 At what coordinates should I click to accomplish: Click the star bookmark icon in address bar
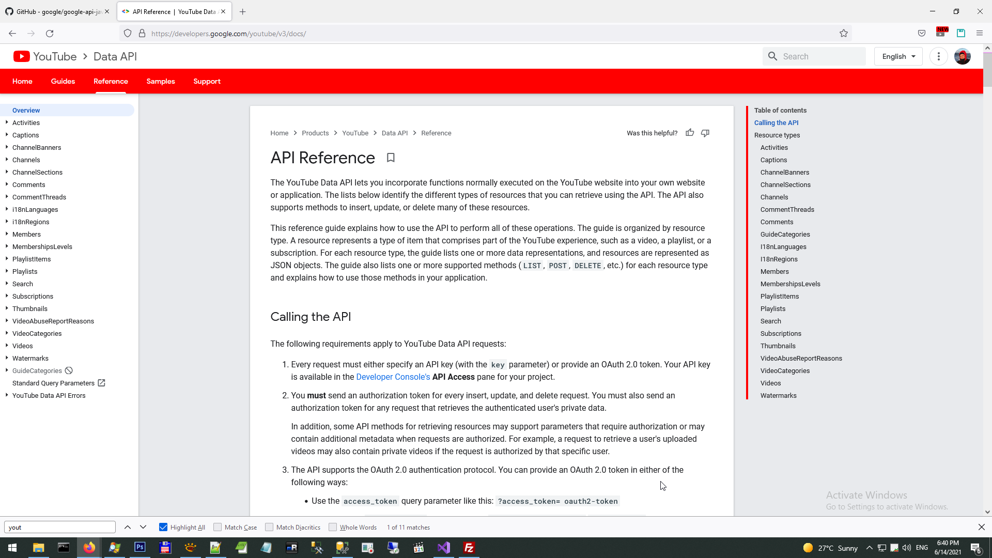(844, 34)
